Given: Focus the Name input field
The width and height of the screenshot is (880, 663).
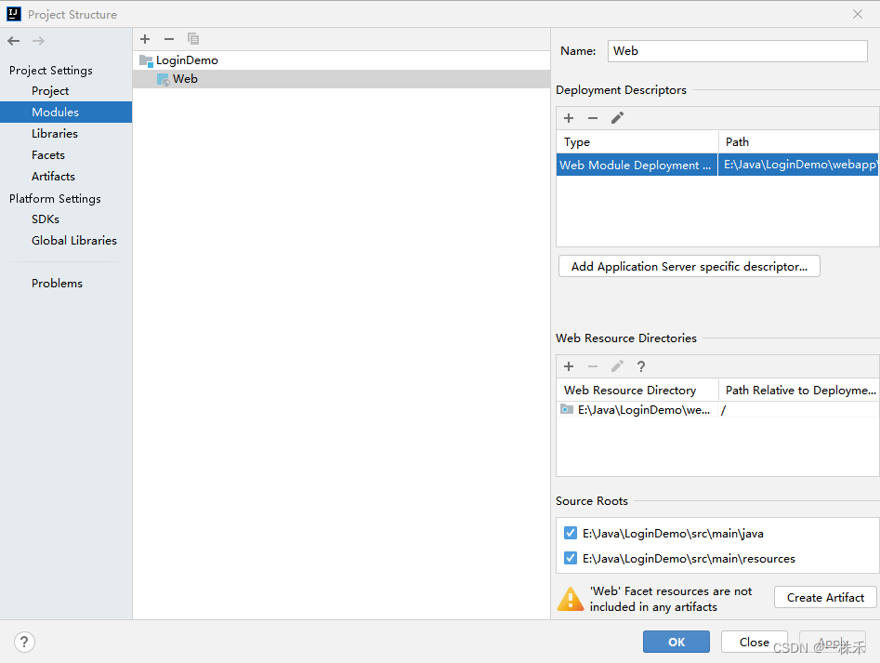Looking at the screenshot, I should 737,51.
